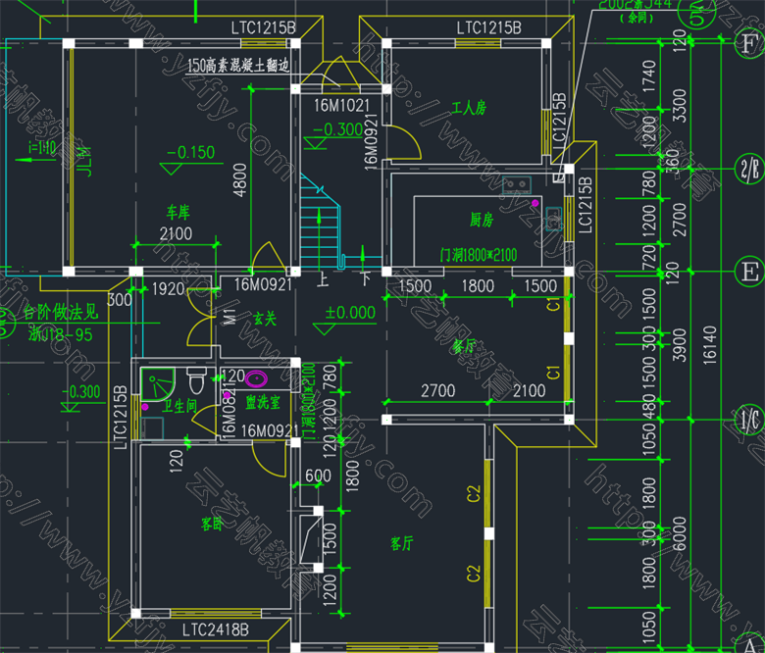Select the 480 dimension on right side
The height and width of the screenshot is (653, 765).
649,406
